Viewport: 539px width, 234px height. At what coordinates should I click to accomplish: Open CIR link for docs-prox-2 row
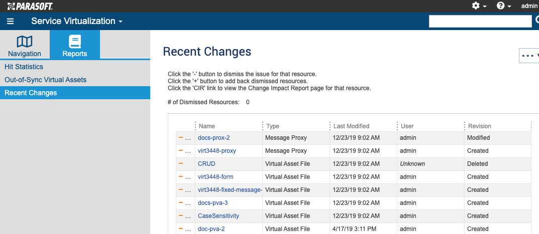click(x=188, y=138)
